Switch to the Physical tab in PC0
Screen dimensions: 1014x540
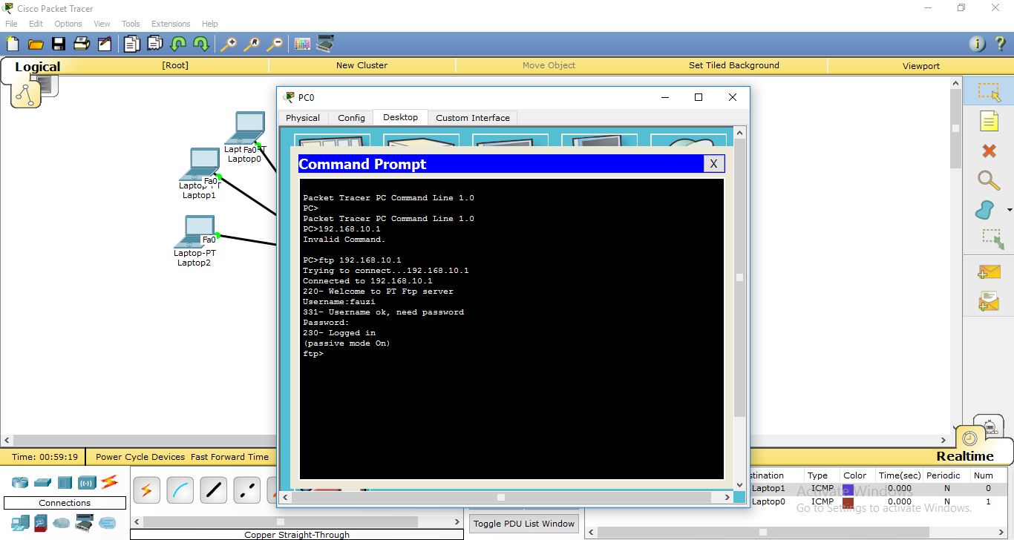pos(303,118)
